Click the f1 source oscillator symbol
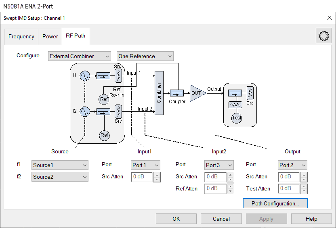The width and height of the screenshot is (336, 228). point(85,75)
